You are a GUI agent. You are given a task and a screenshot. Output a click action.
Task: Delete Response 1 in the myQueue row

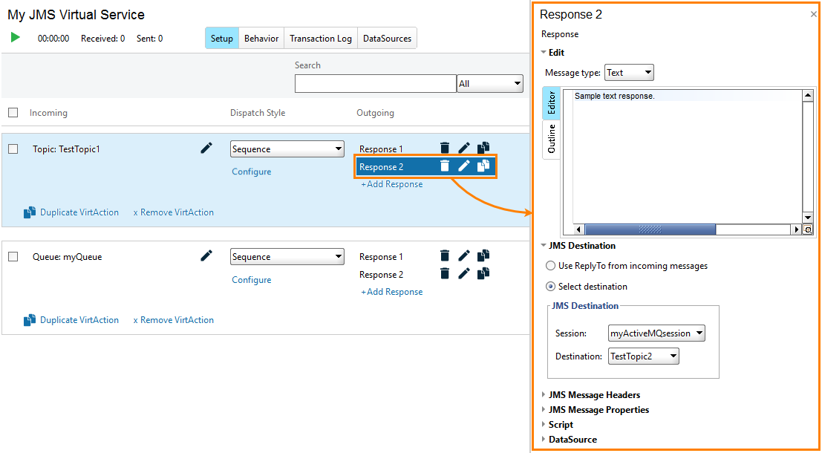(444, 255)
